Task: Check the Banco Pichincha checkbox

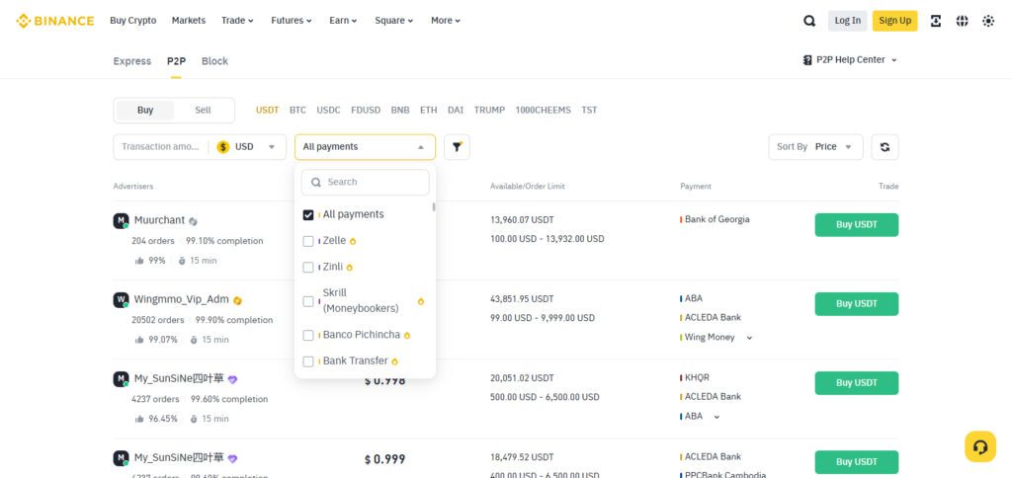Action: (308, 336)
